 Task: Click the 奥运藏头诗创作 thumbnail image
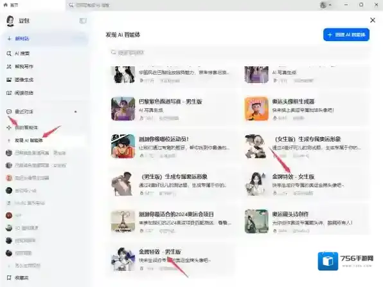[x=256, y=221]
